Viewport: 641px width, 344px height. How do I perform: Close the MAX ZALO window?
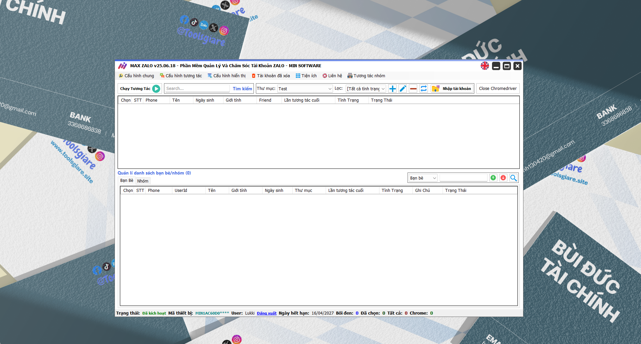(517, 66)
